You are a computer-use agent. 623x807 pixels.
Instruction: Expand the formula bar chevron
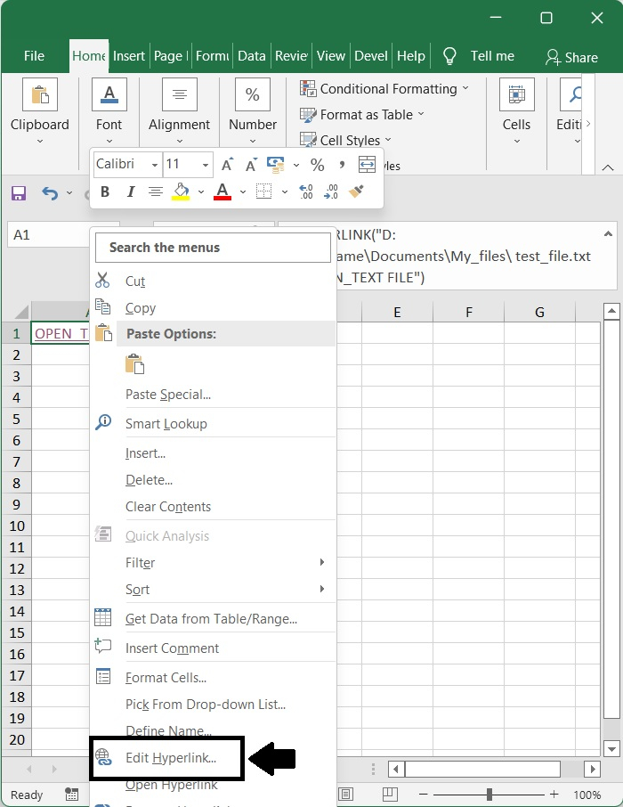(608, 234)
